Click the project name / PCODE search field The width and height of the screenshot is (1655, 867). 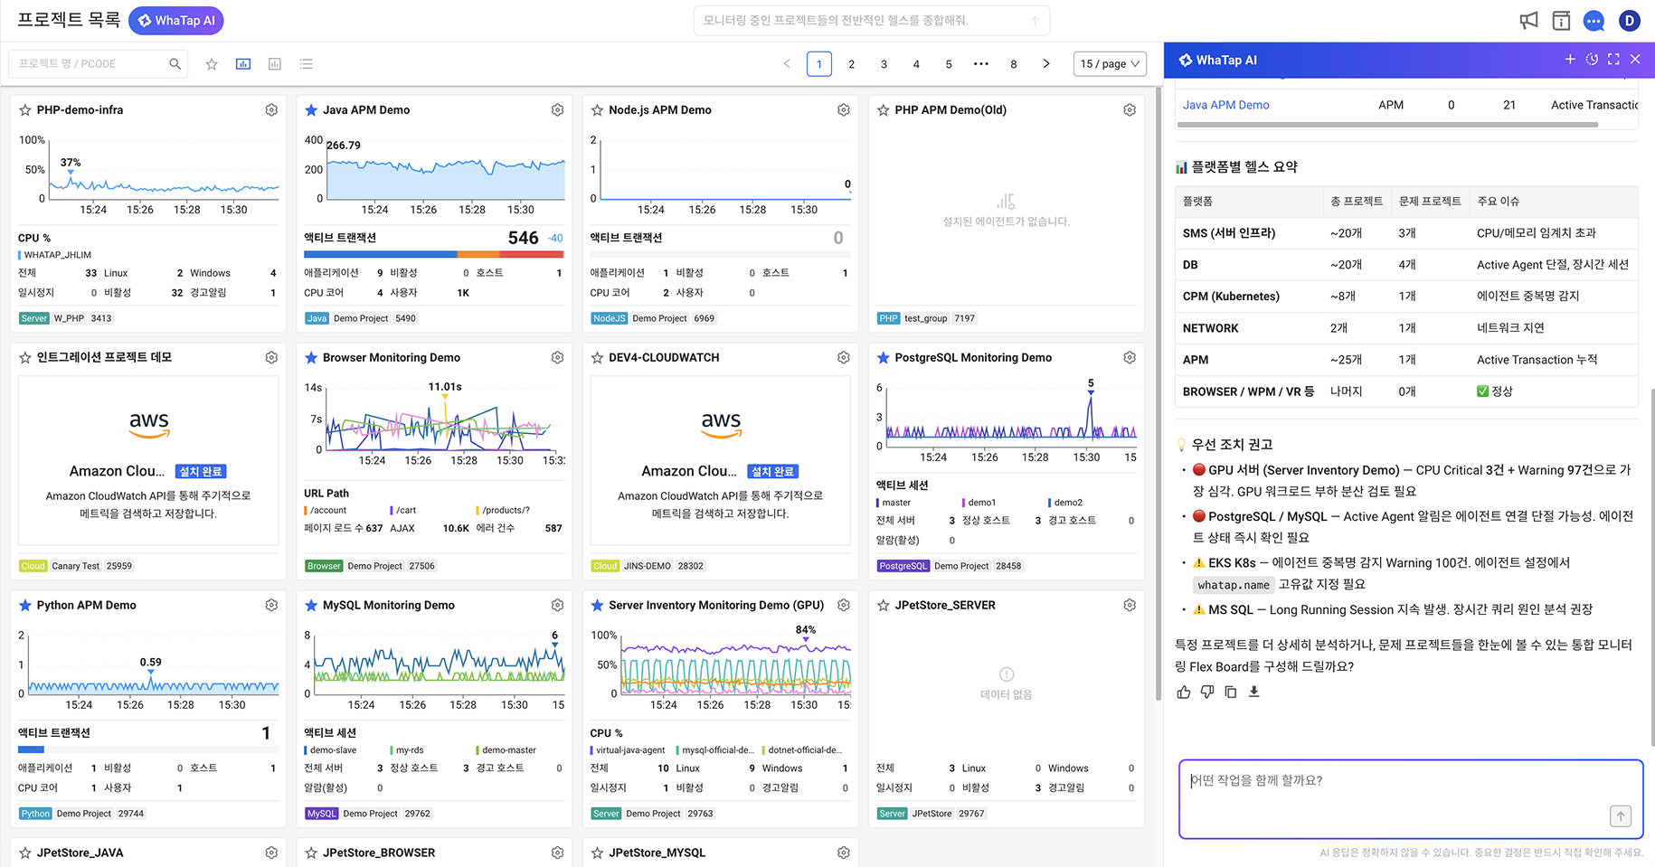click(x=98, y=64)
